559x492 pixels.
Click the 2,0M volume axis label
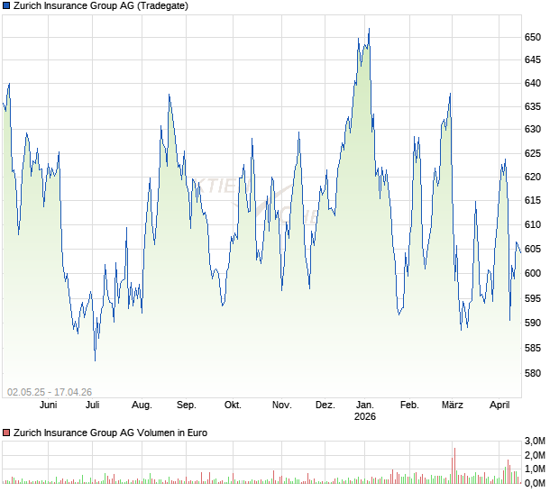(x=535, y=455)
